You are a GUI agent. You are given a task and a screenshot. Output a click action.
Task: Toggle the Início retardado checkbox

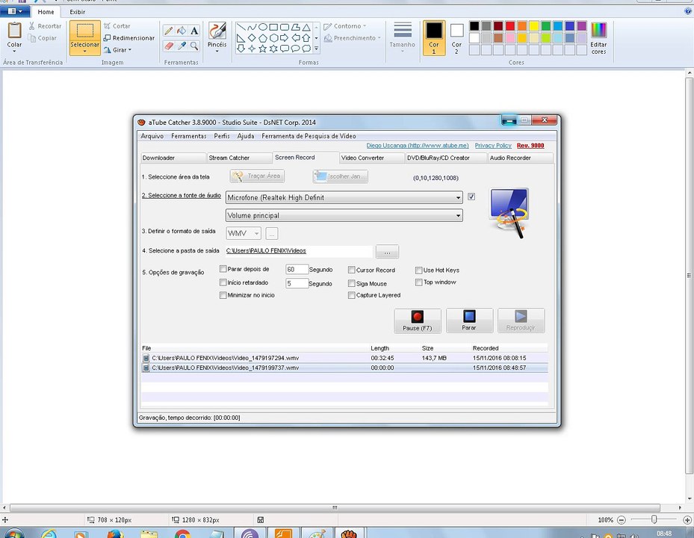(223, 282)
